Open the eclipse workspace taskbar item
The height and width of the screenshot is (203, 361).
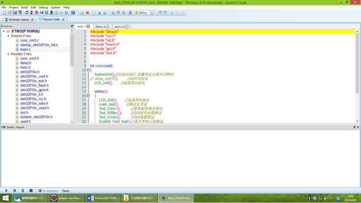66,198
